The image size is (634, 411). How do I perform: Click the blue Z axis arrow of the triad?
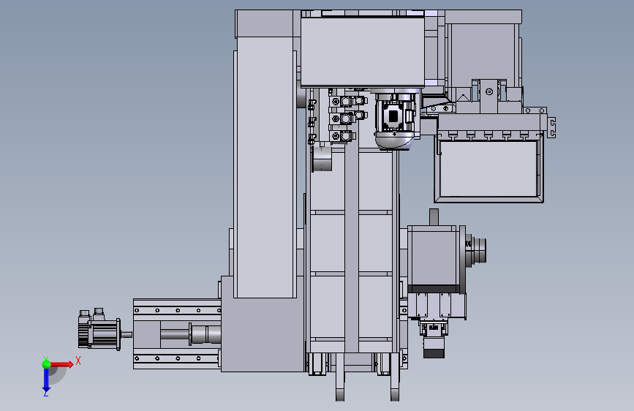pos(46,379)
